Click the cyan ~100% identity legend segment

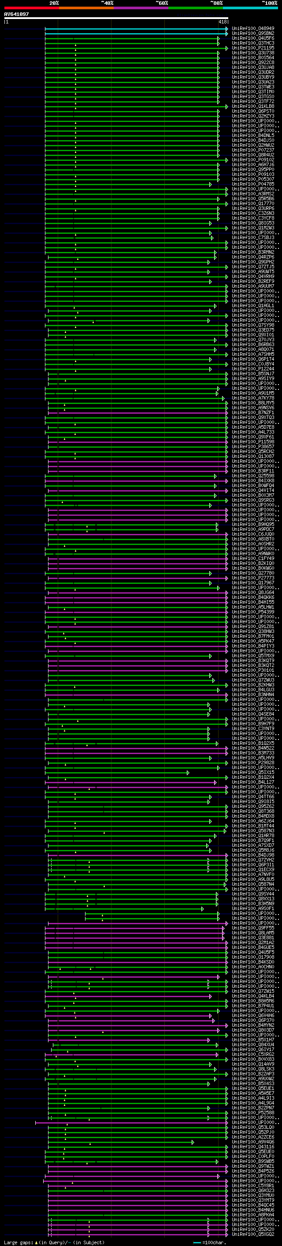pos(250,8)
